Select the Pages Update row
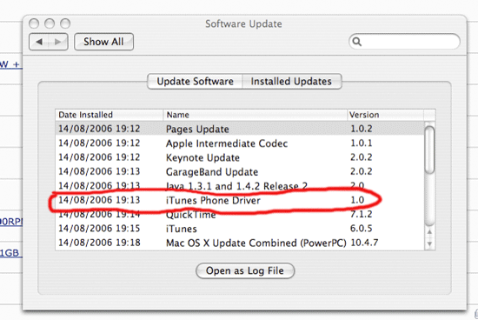 pyautogui.click(x=240, y=129)
